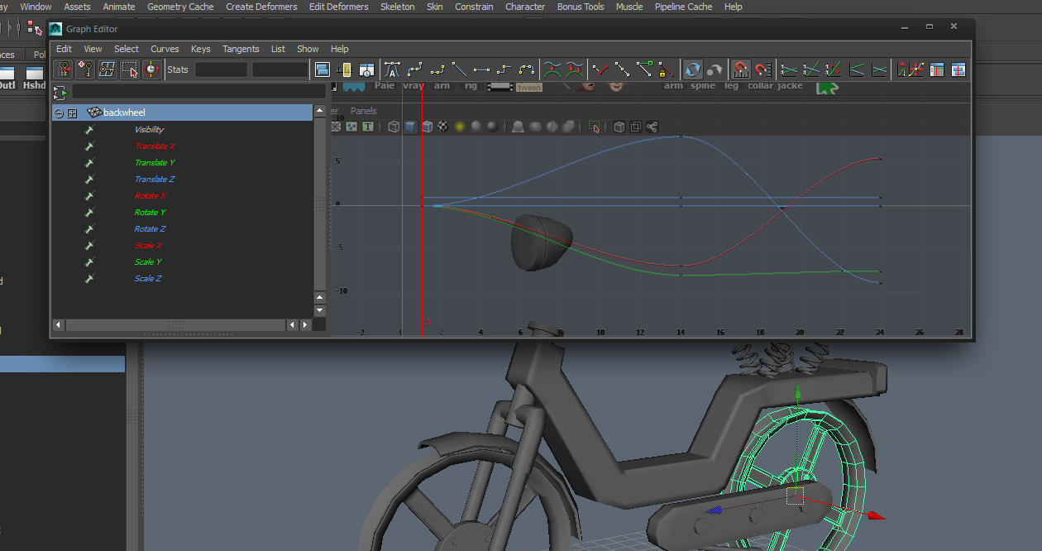The image size is (1042, 551).
Task: Select Visibility channel
Action: (x=150, y=129)
